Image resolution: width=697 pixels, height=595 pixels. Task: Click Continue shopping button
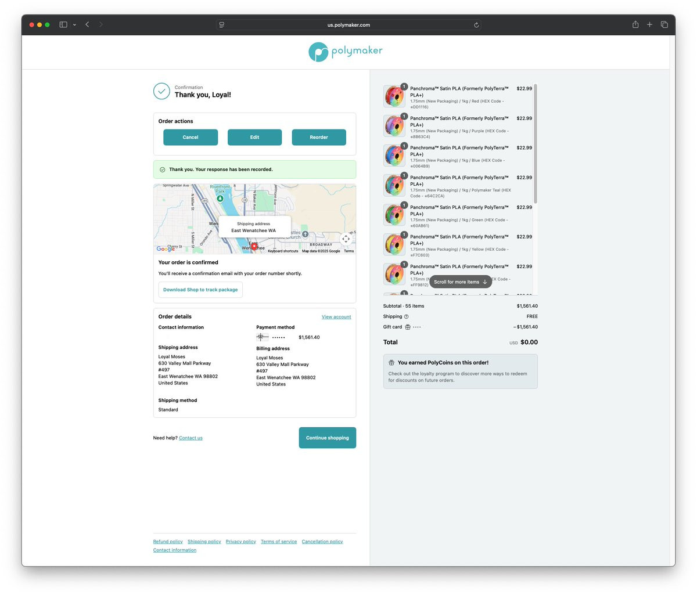(328, 438)
